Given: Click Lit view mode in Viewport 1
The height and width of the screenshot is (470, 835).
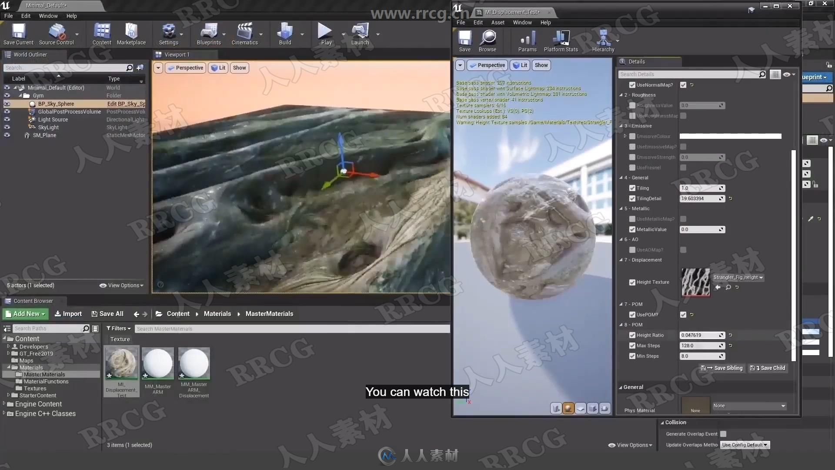Looking at the screenshot, I should [218, 68].
